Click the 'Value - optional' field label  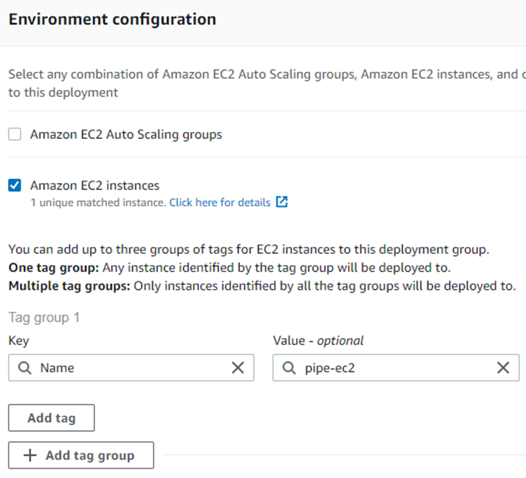tap(318, 341)
